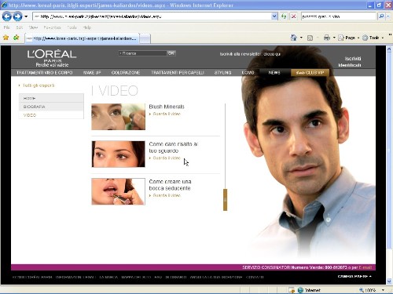Click the Internet zone globe icon
393x294 pixels.
pos(300,290)
